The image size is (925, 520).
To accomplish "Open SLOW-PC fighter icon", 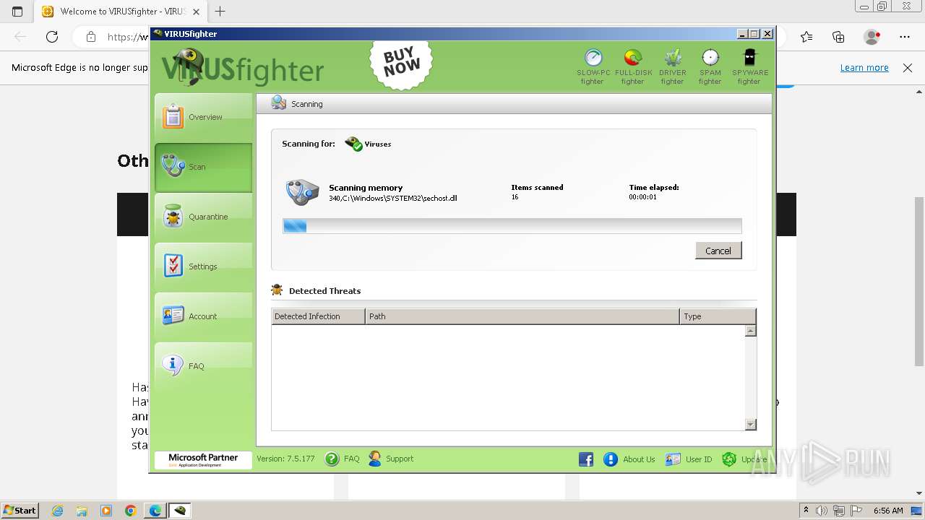I will tap(593, 66).
